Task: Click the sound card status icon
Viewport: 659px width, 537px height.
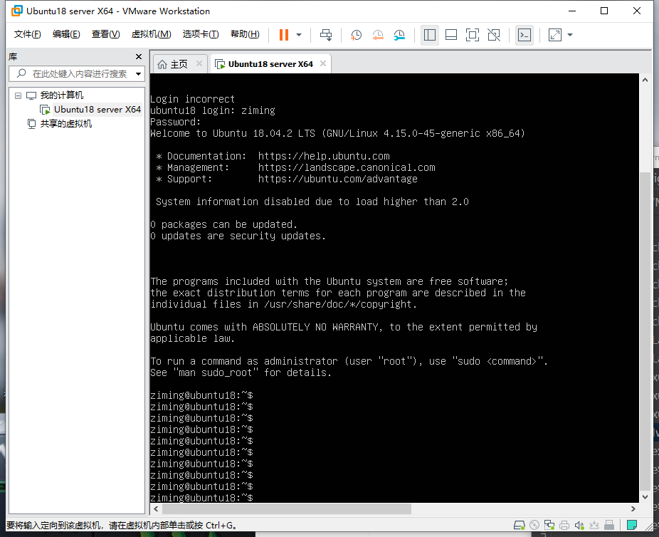Action: click(x=579, y=525)
